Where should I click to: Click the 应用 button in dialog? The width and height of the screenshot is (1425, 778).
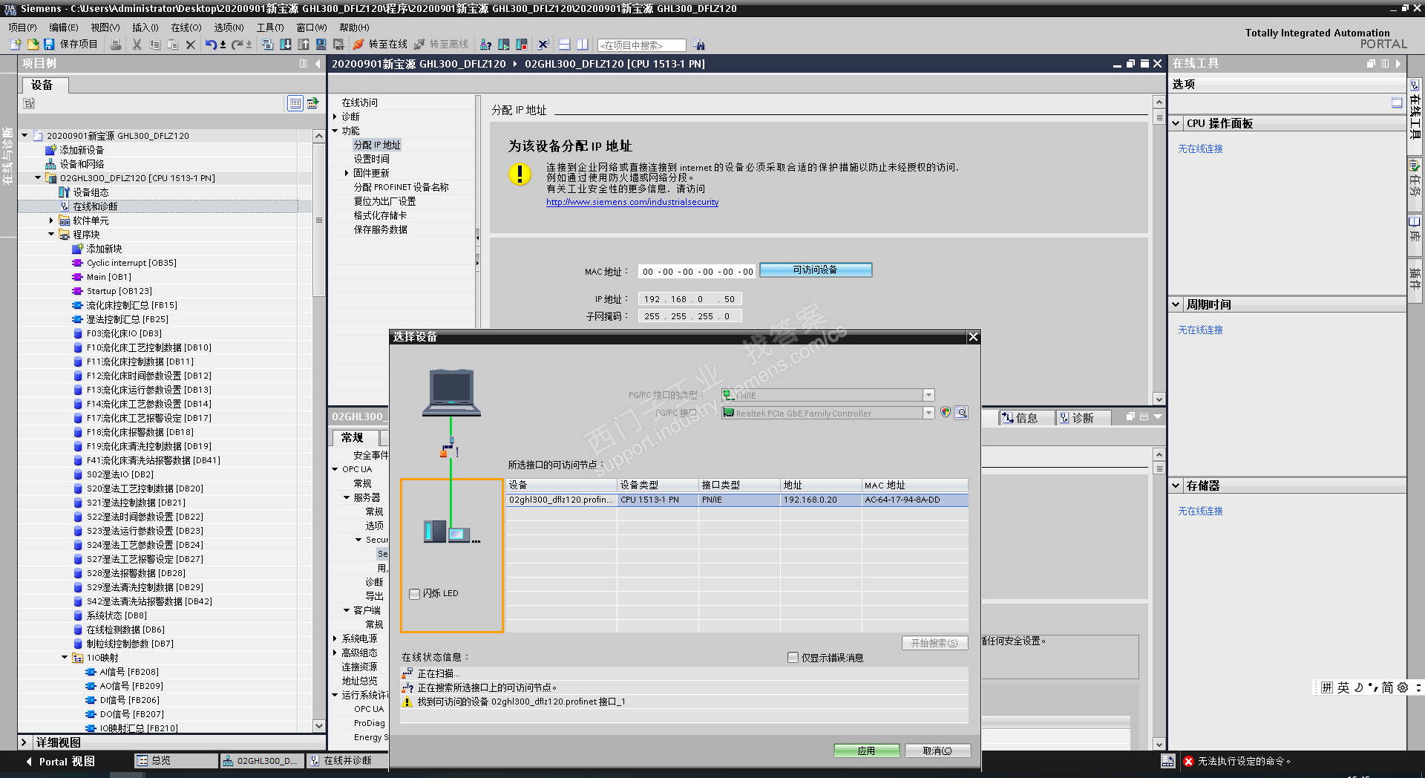click(x=866, y=751)
